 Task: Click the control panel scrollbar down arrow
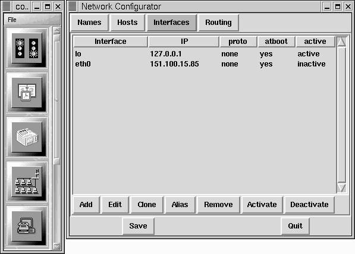57,246
